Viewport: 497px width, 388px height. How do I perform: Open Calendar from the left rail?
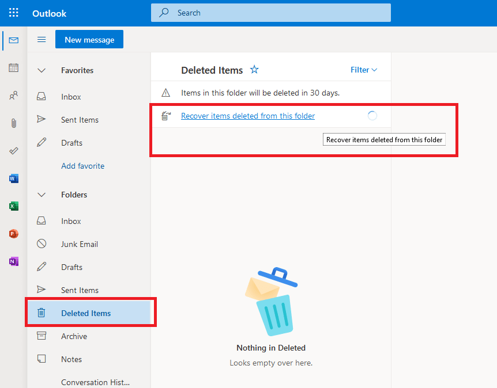pyautogui.click(x=13, y=68)
